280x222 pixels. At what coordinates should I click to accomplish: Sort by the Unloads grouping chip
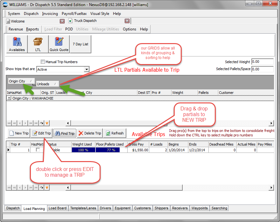pos(47,84)
